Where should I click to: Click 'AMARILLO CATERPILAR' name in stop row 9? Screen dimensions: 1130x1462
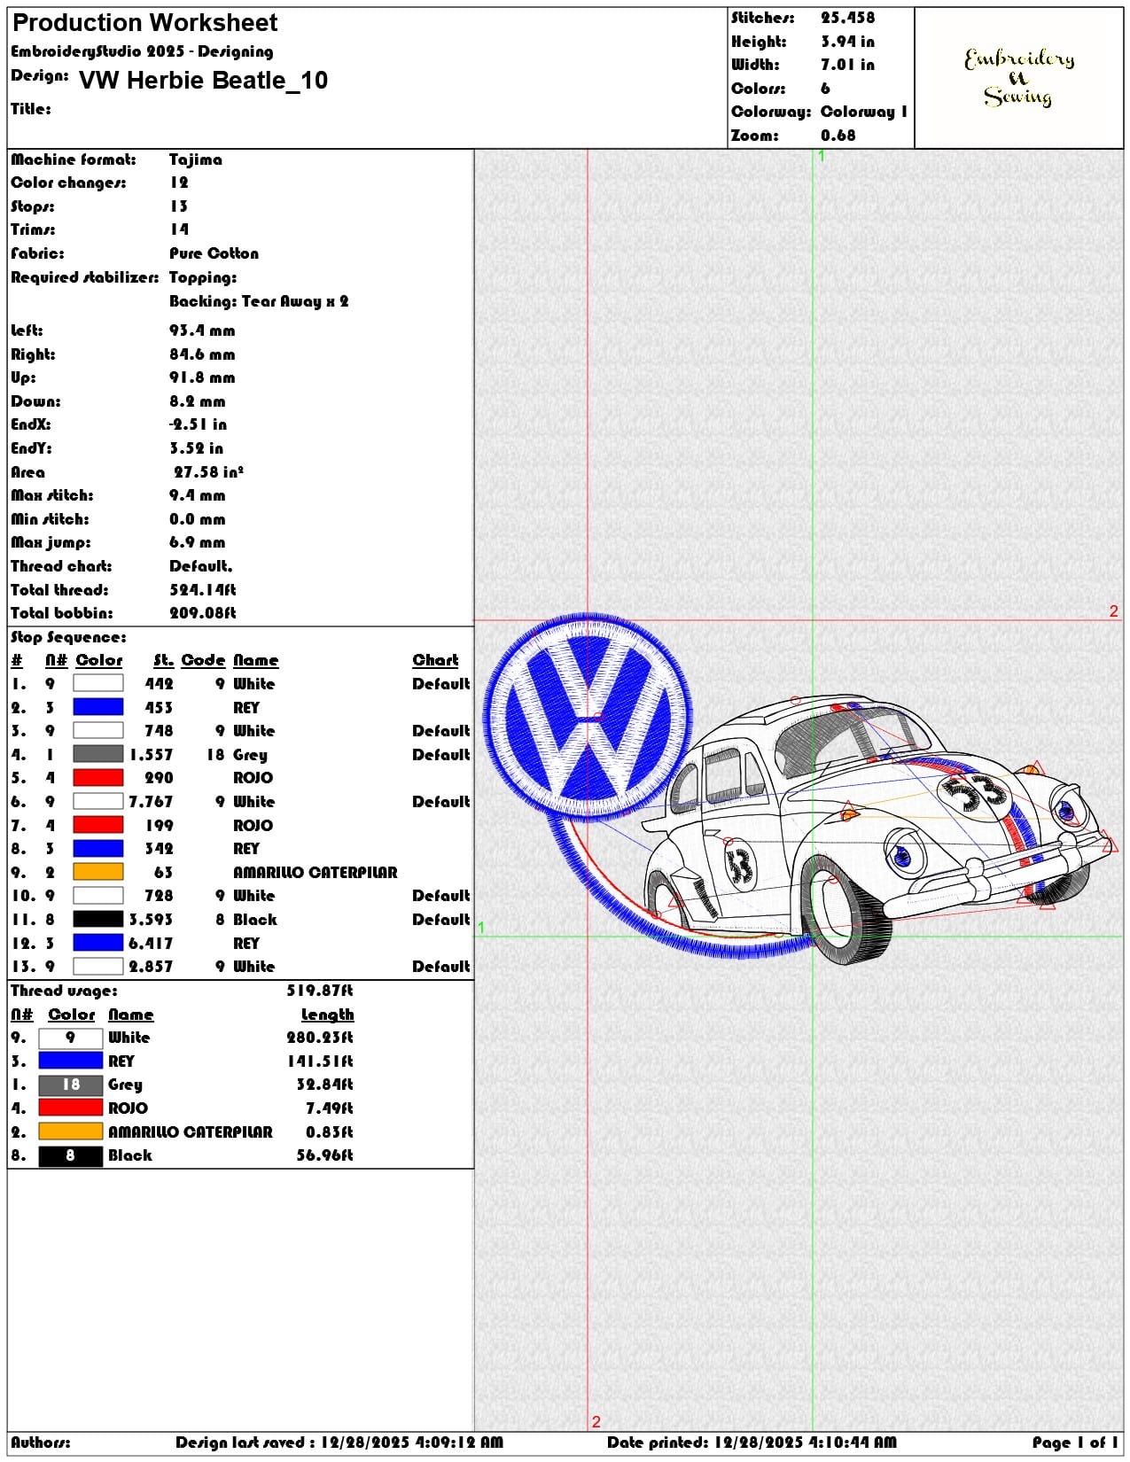tap(315, 873)
